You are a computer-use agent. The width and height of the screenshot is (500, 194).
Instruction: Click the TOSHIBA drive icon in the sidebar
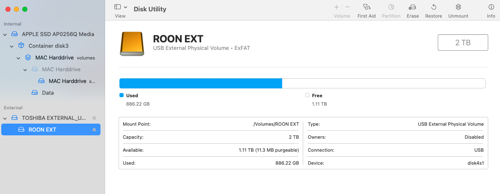click(14, 118)
